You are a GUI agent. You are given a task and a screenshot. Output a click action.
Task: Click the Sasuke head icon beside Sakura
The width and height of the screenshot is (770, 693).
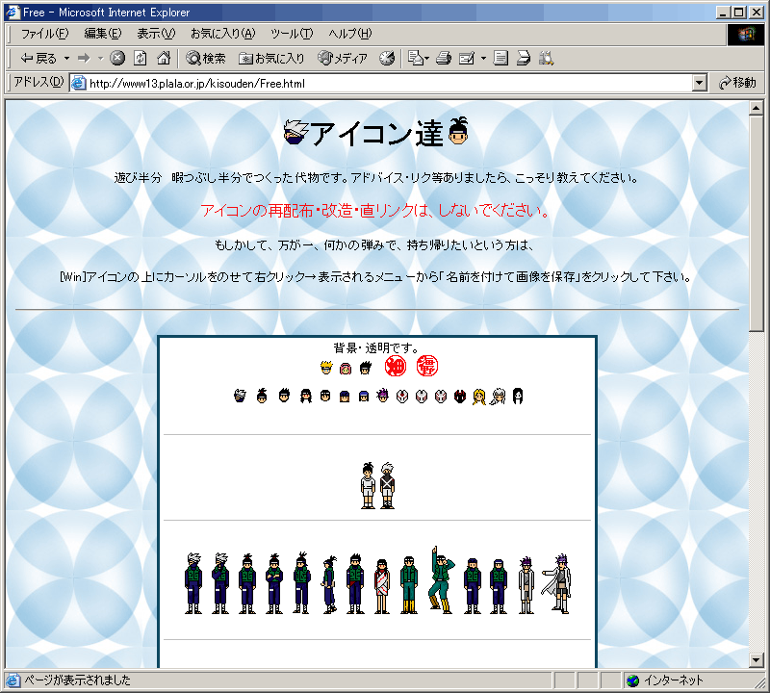coord(366,368)
